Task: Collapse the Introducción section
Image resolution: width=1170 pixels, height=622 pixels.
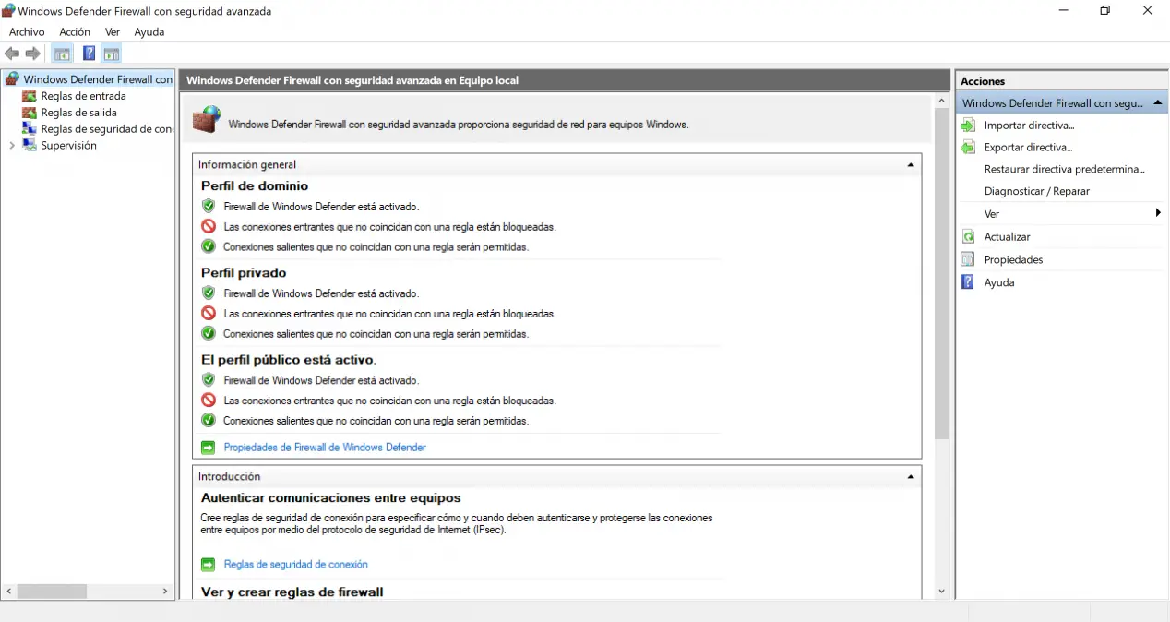Action: coord(911,477)
